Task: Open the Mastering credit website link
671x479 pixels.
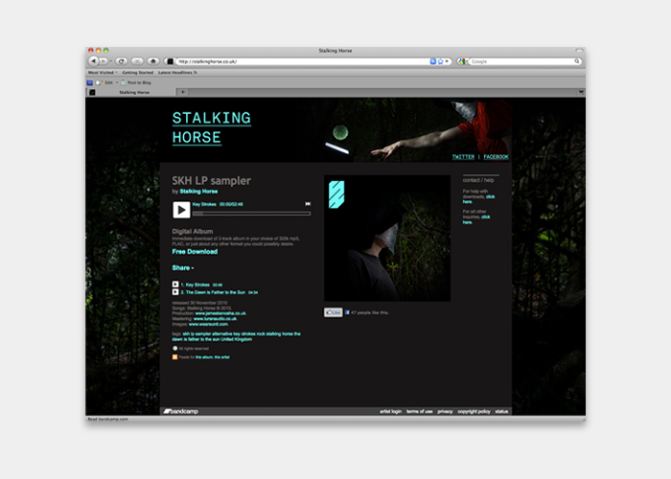Action: pos(216,319)
